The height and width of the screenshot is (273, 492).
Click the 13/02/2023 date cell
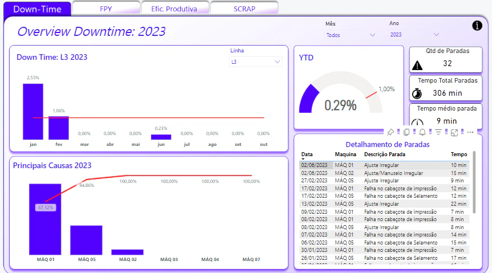pos(314,203)
